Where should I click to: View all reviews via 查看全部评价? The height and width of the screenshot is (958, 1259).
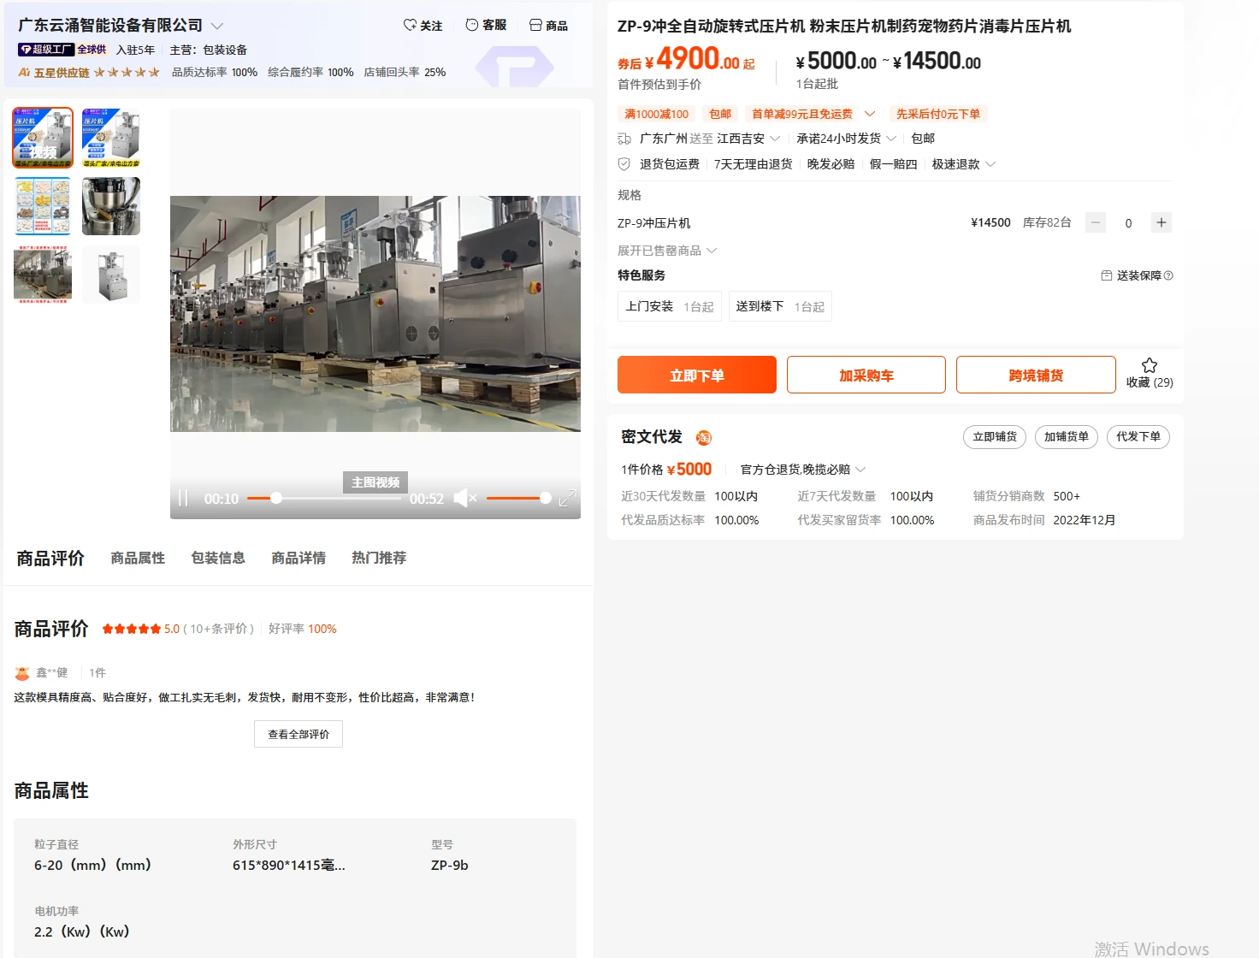tap(298, 734)
